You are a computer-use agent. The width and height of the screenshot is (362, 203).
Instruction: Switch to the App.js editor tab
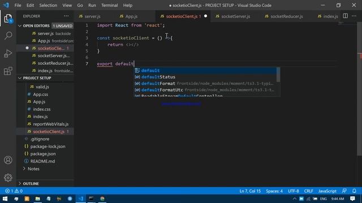(x=131, y=16)
